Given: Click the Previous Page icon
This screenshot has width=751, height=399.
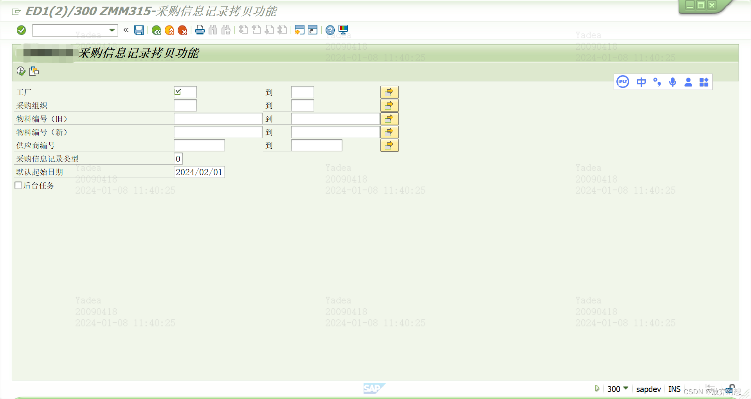Looking at the screenshot, I should 256,30.
